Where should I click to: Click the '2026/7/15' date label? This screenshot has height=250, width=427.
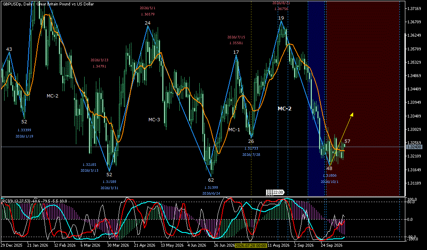click(236, 37)
